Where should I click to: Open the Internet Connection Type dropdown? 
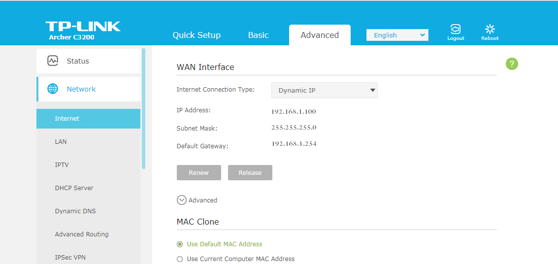click(324, 90)
